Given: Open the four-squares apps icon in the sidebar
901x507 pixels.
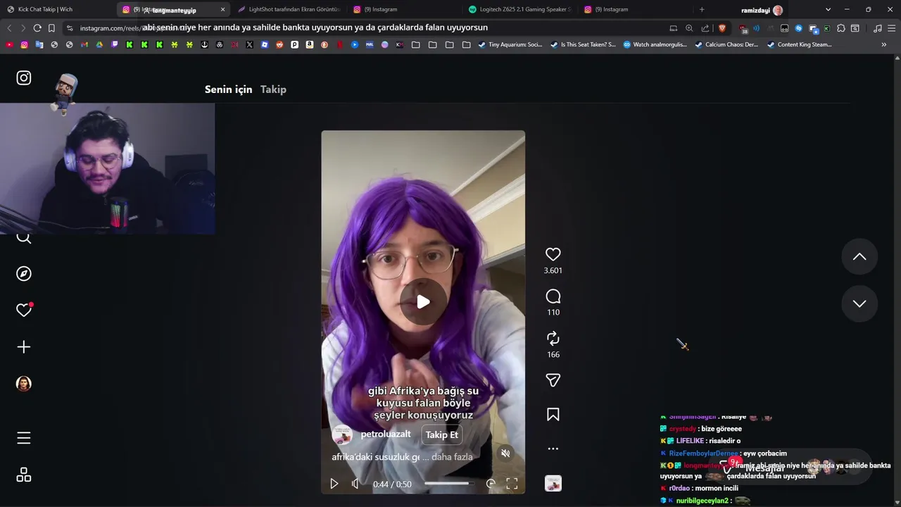Looking at the screenshot, I should 24,475.
